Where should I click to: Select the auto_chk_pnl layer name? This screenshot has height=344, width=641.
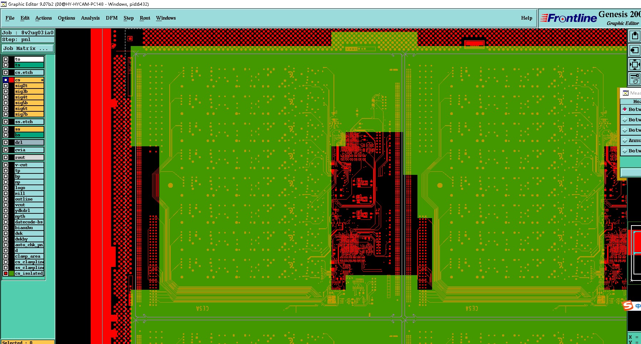29,245
